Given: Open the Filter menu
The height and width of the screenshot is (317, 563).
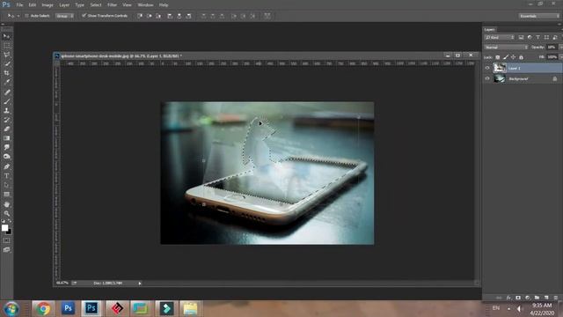Looking at the screenshot, I should pos(112,5).
